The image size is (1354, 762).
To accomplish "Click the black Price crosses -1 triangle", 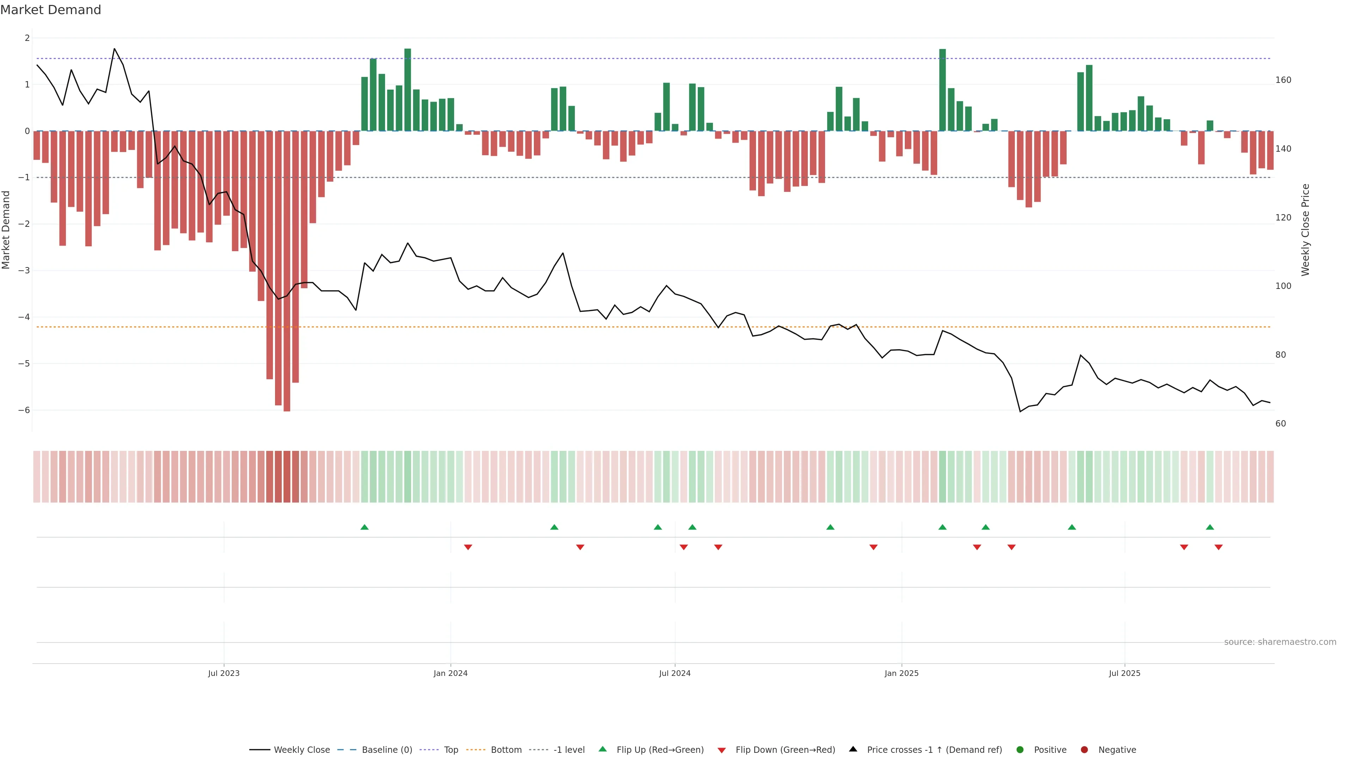I will [853, 749].
